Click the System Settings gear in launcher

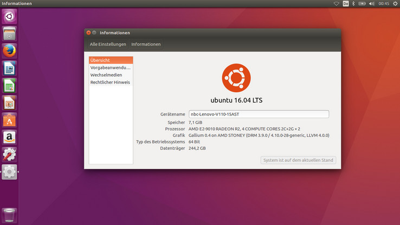[x=9, y=172]
